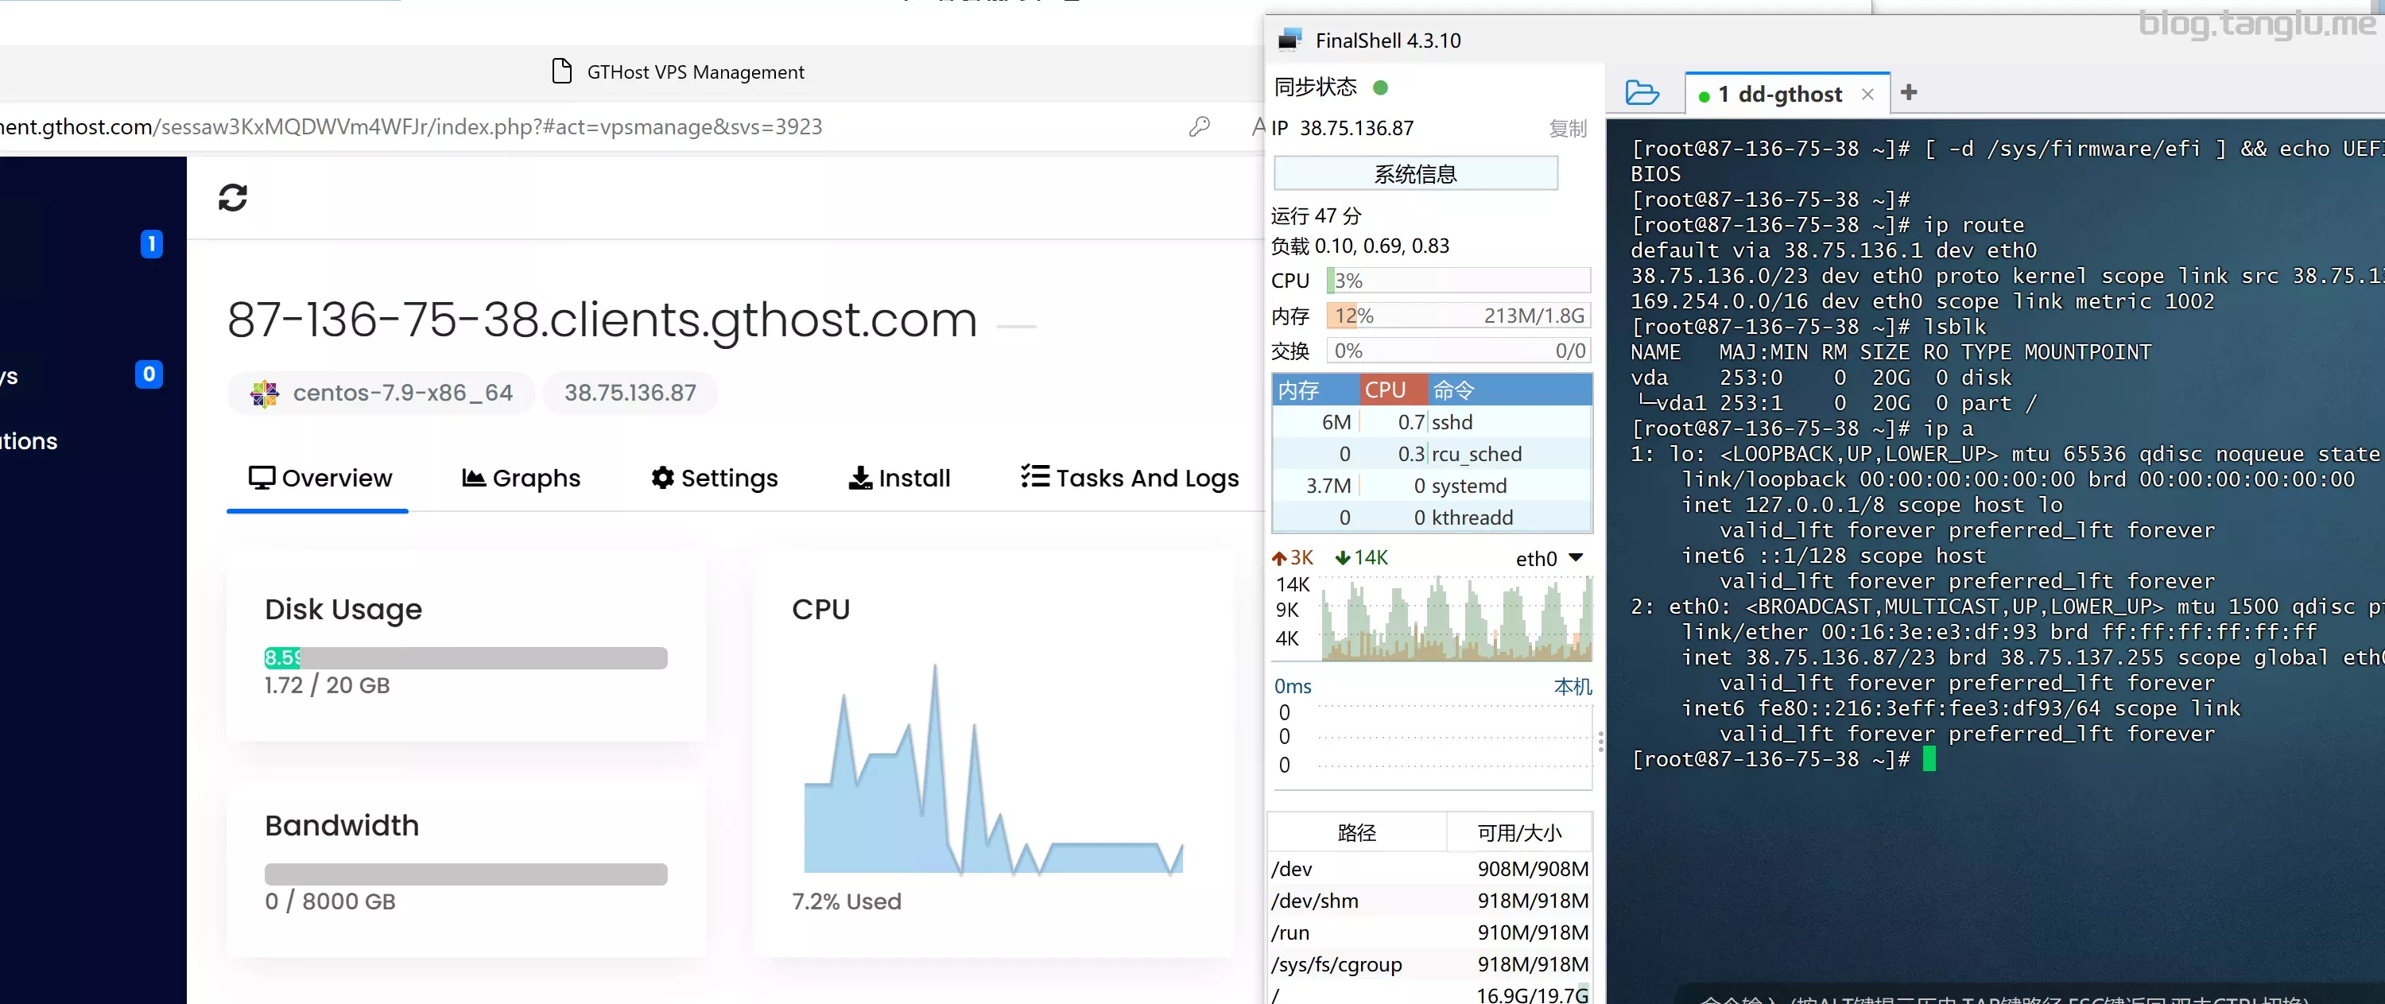Click the password key icon in address bar
2385x1004 pixels.
click(1199, 127)
